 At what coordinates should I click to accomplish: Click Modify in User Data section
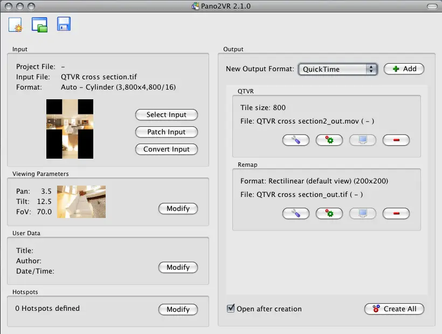[178, 267]
